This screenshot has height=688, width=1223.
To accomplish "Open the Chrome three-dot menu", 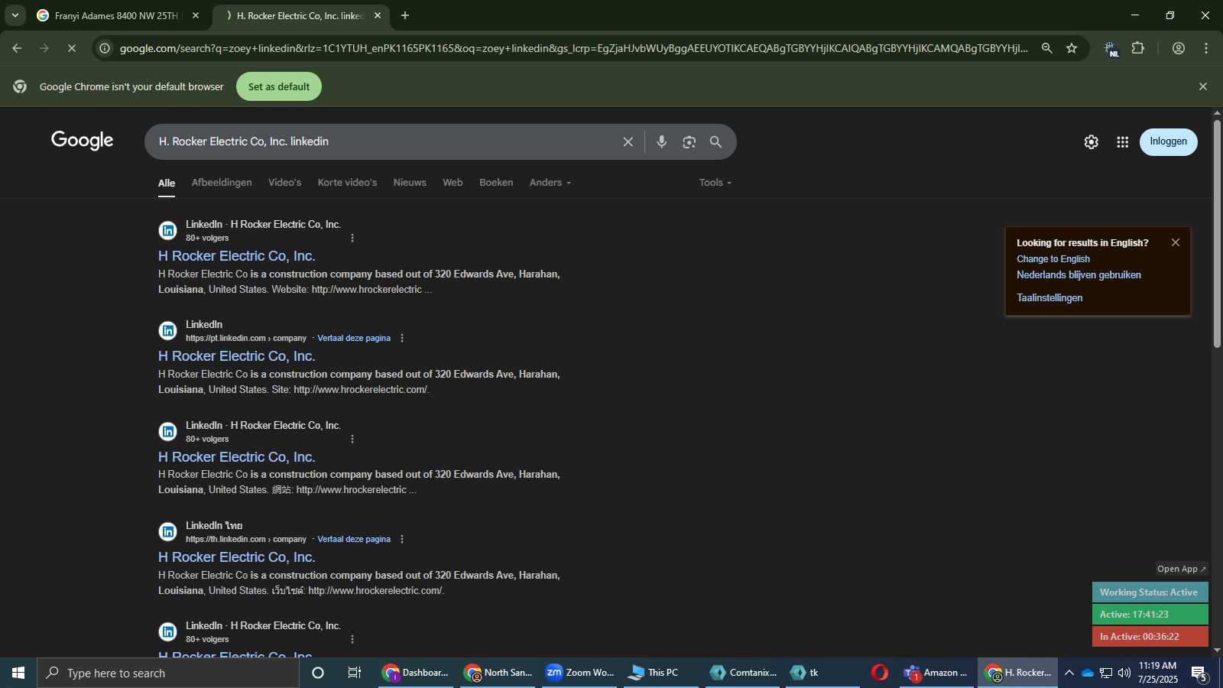I will pos(1206,48).
